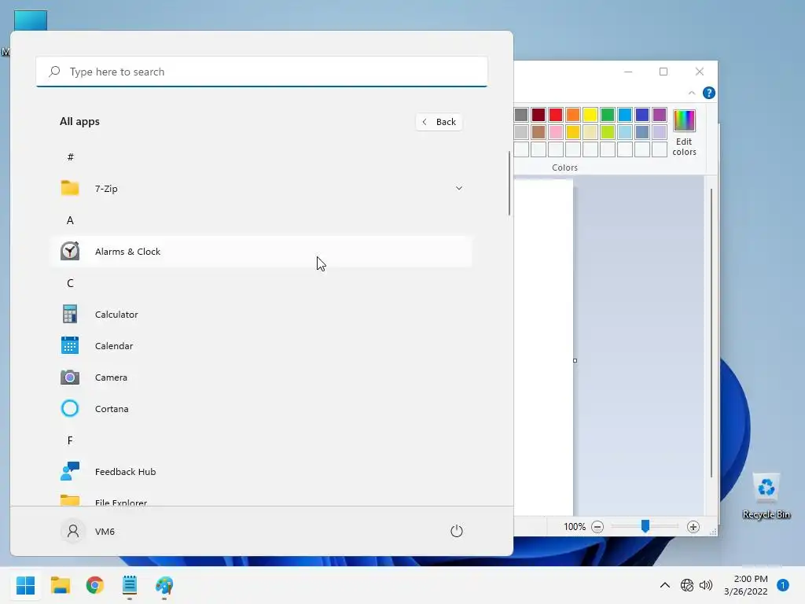
Task: Select the gold color swatch in Paint
Action: (573, 132)
